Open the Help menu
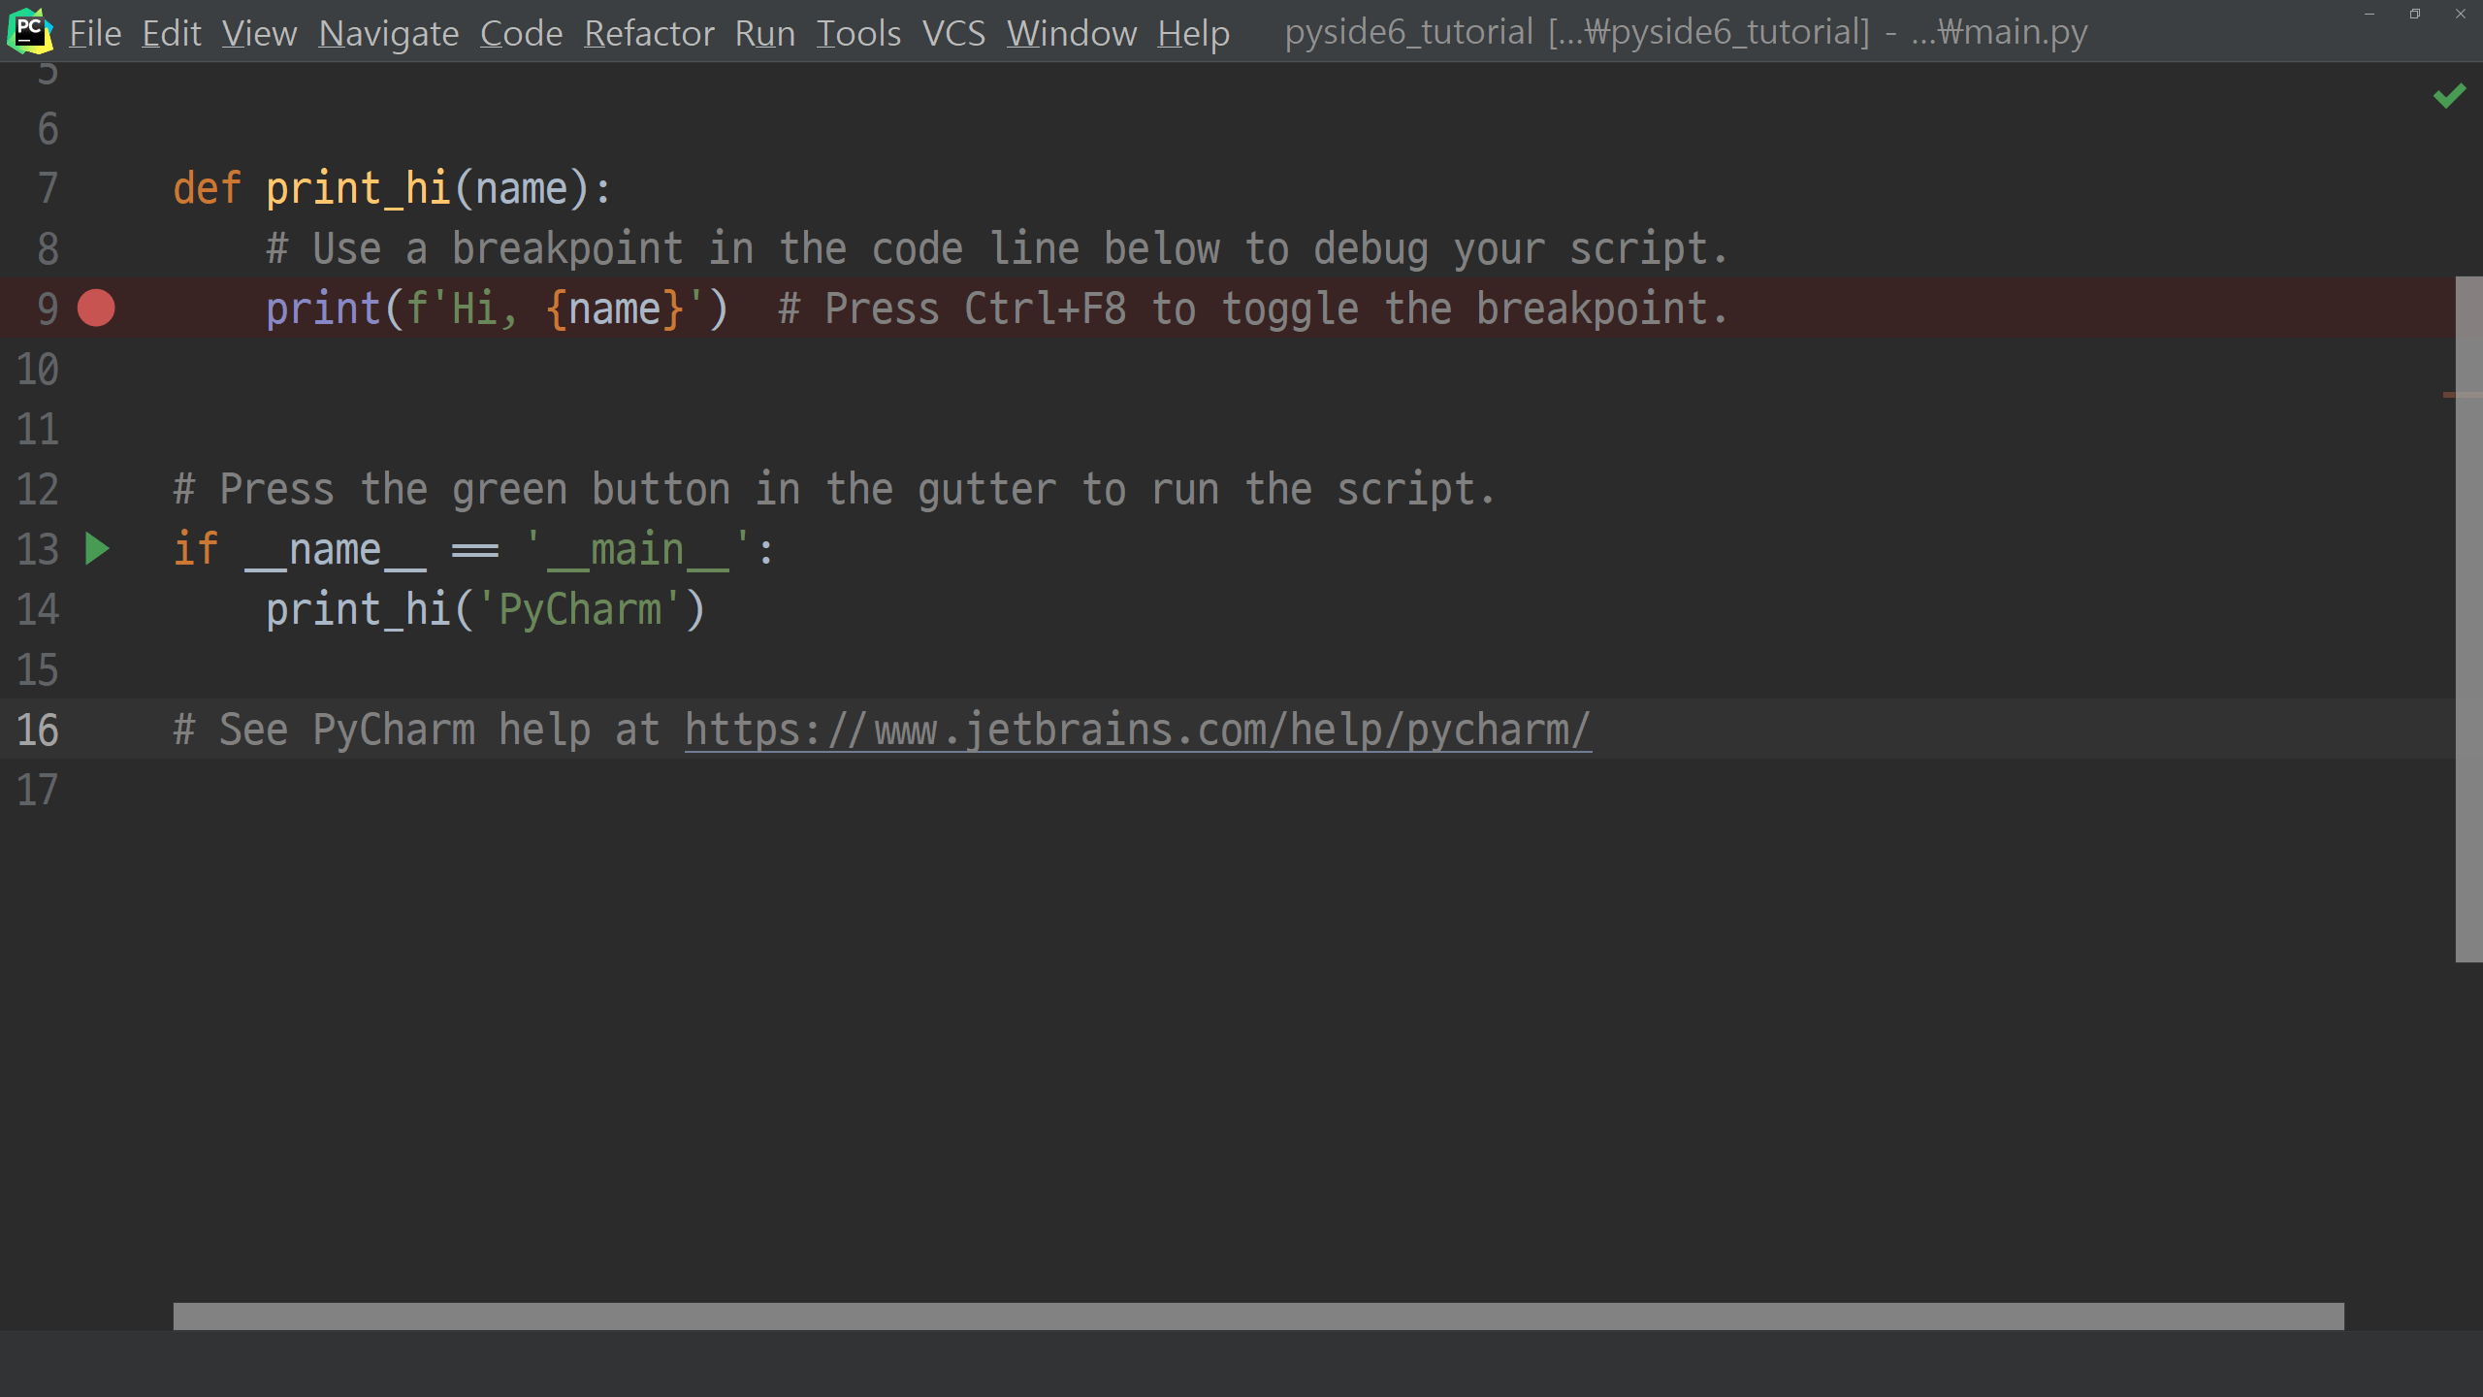2483x1397 pixels. 1192,34
